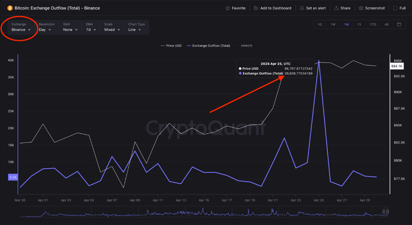The width and height of the screenshot is (412, 225).
Task: Click the $94.1K price axis label
Action: point(397,66)
